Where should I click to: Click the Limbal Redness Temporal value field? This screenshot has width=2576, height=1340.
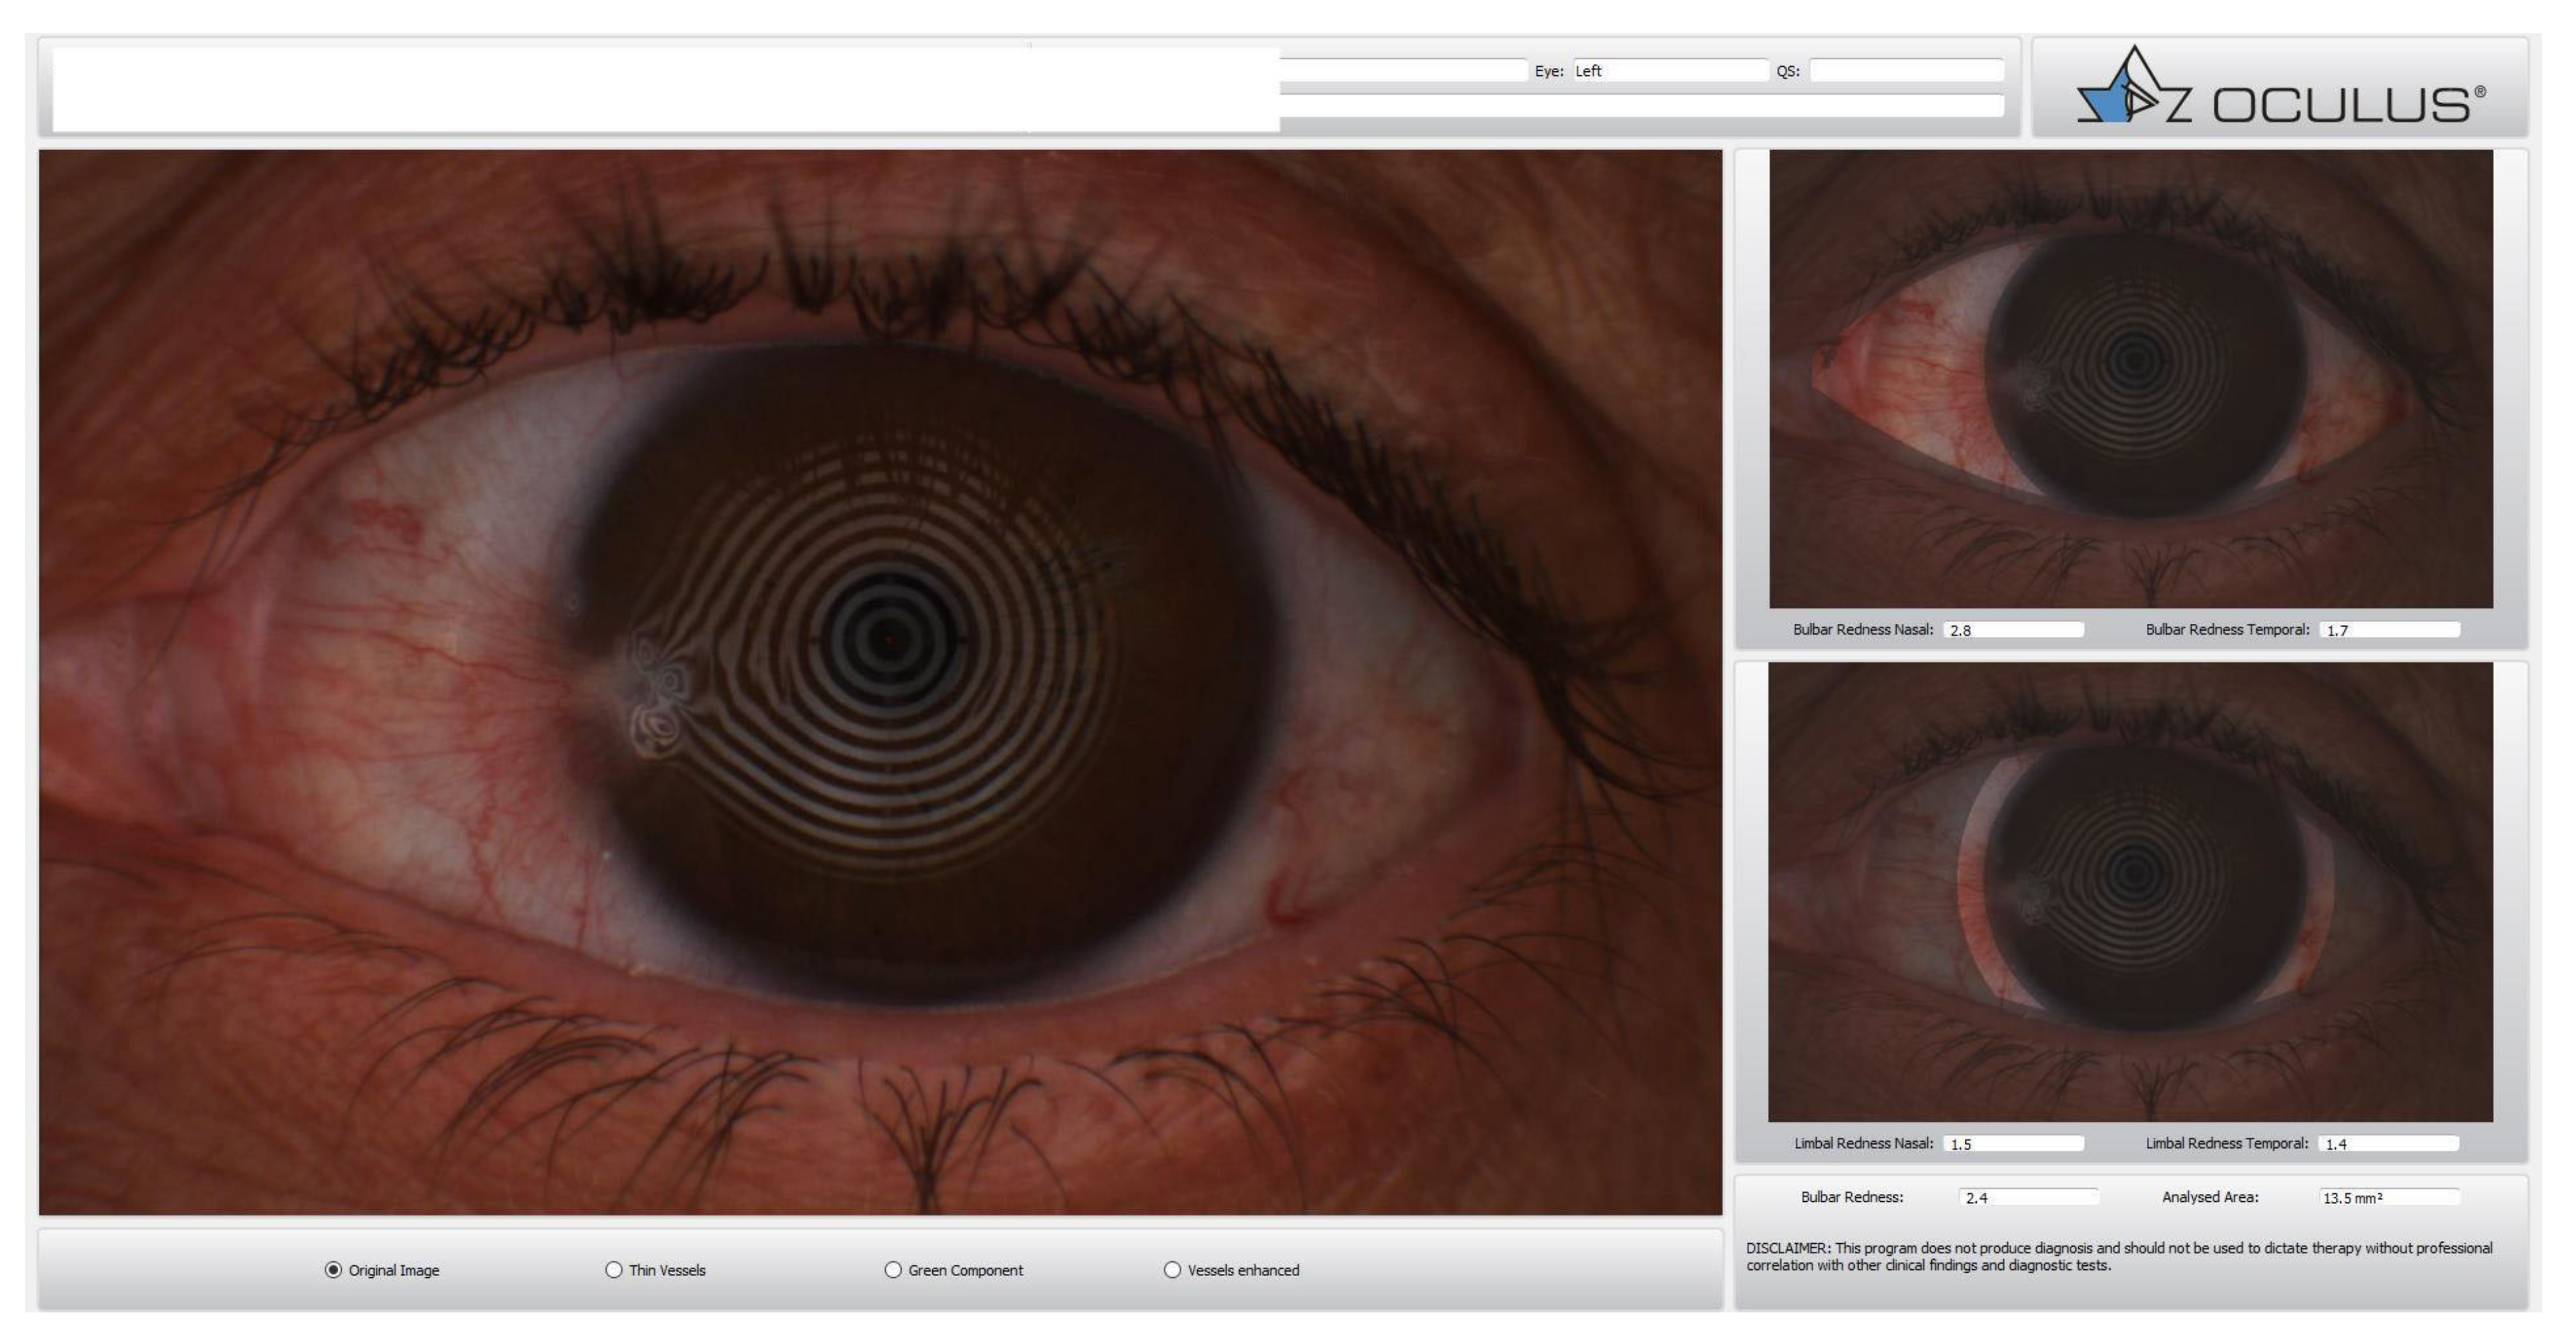click(2389, 1144)
